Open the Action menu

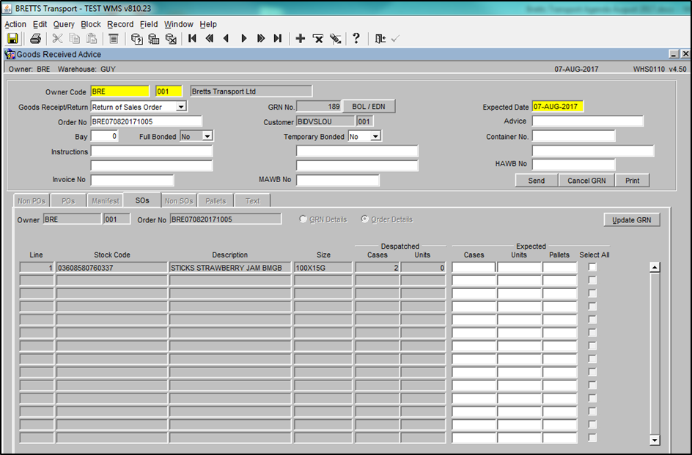pos(15,24)
